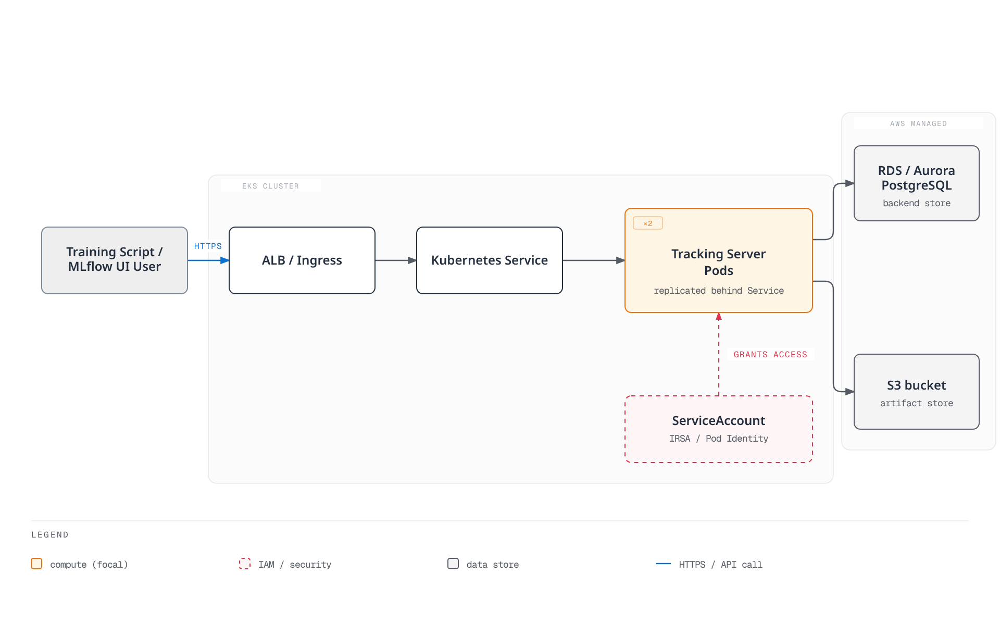Click the EKS CLUSTER group label

click(270, 186)
